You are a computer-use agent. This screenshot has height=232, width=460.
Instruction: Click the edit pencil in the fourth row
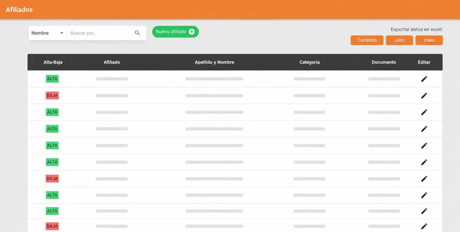424,129
